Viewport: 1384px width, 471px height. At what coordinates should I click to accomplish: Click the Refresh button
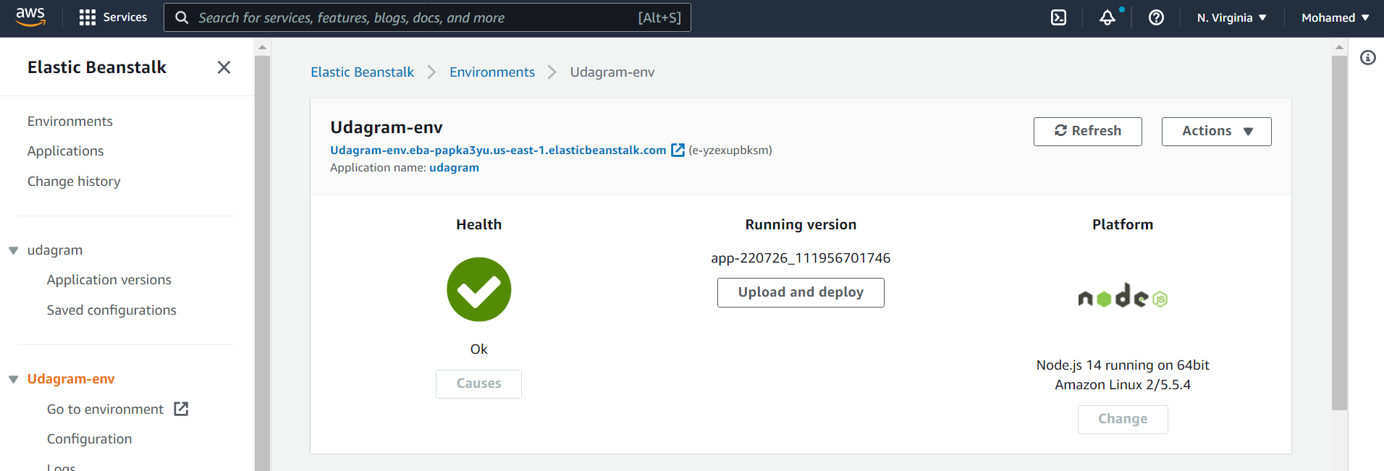click(x=1087, y=131)
